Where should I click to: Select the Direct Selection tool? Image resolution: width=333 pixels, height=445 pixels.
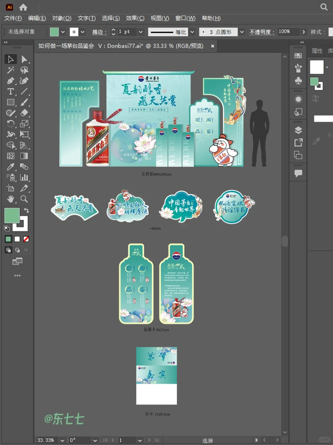click(24, 59)
